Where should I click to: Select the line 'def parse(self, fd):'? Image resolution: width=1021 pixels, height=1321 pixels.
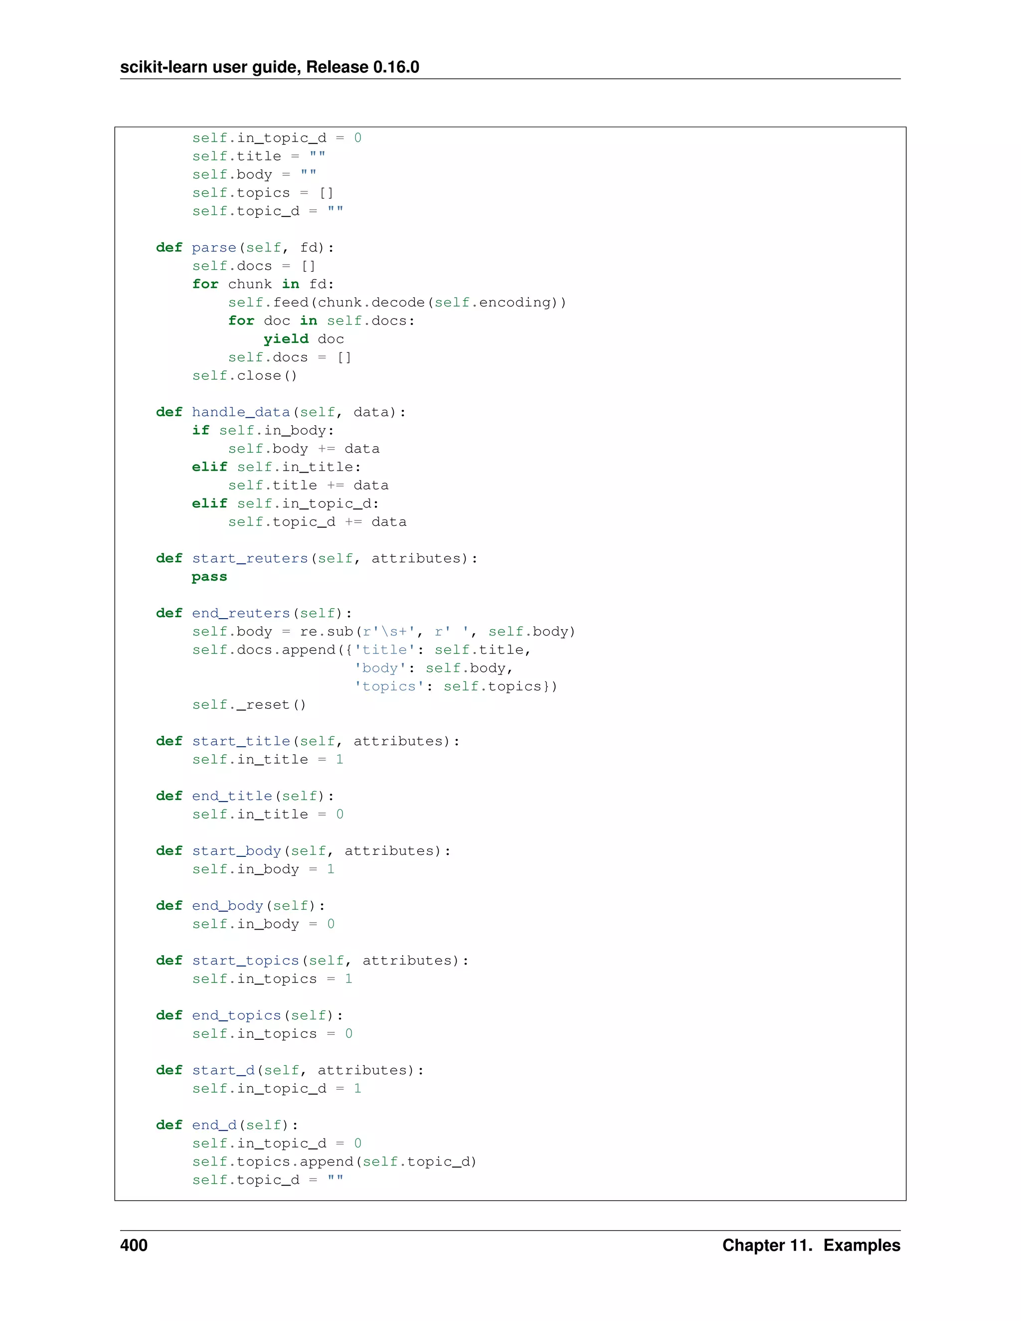245,247
